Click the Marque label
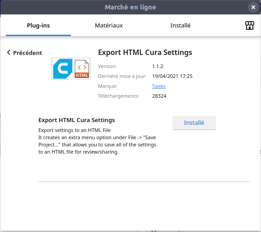This screenshot has width=261, height=232. [107, 86]
